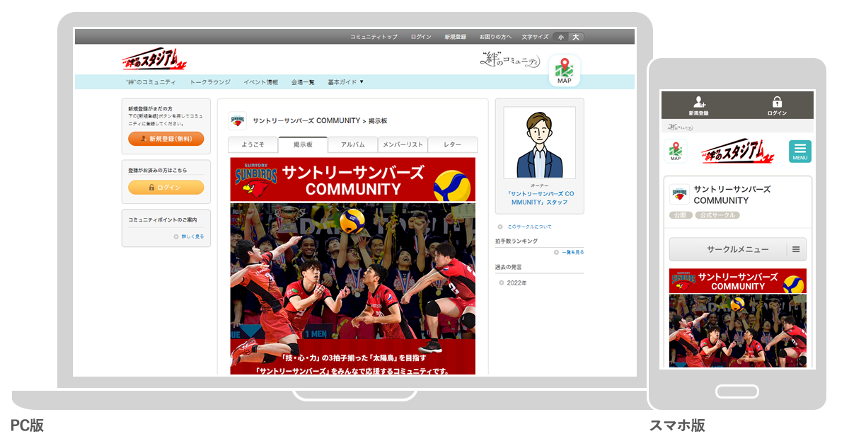The width and height of the screenshot is (849, 446).
Task: Expand the 2022年 past posts entry
Action: [516, 282]
